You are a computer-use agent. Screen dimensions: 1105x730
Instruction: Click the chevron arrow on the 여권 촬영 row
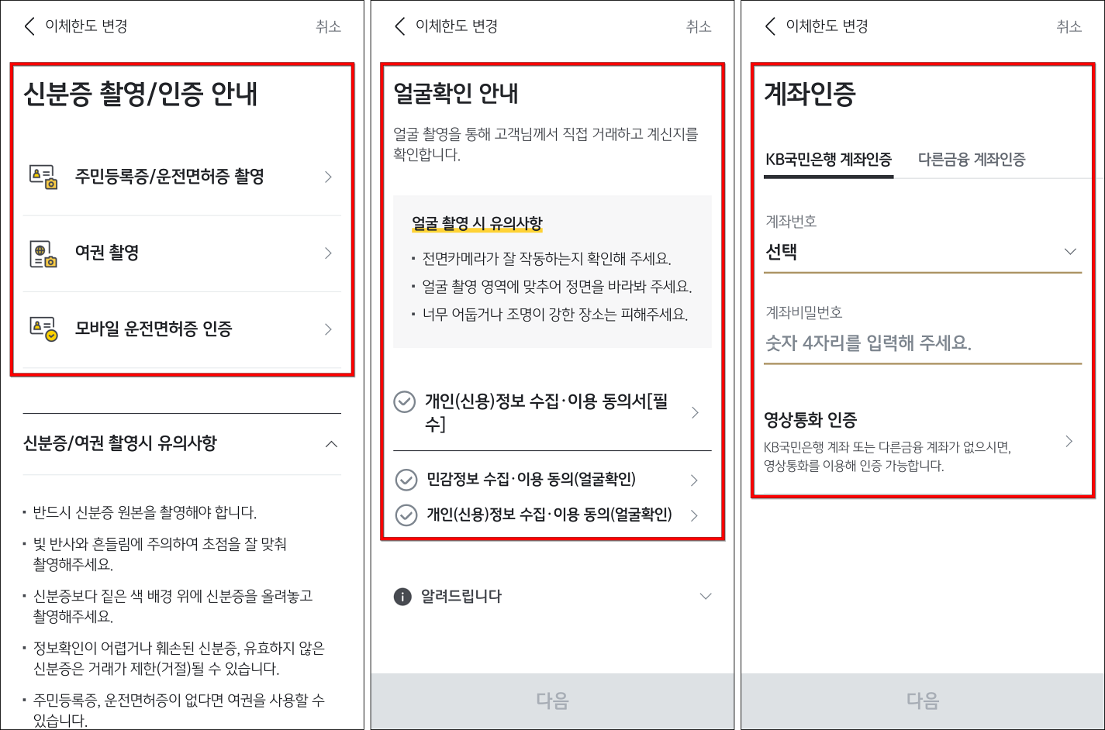(328, 253)
